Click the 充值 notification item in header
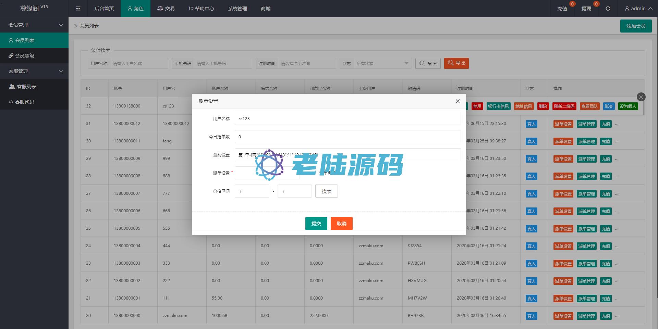Screen dimensions: 658x329 coord(562,9)
